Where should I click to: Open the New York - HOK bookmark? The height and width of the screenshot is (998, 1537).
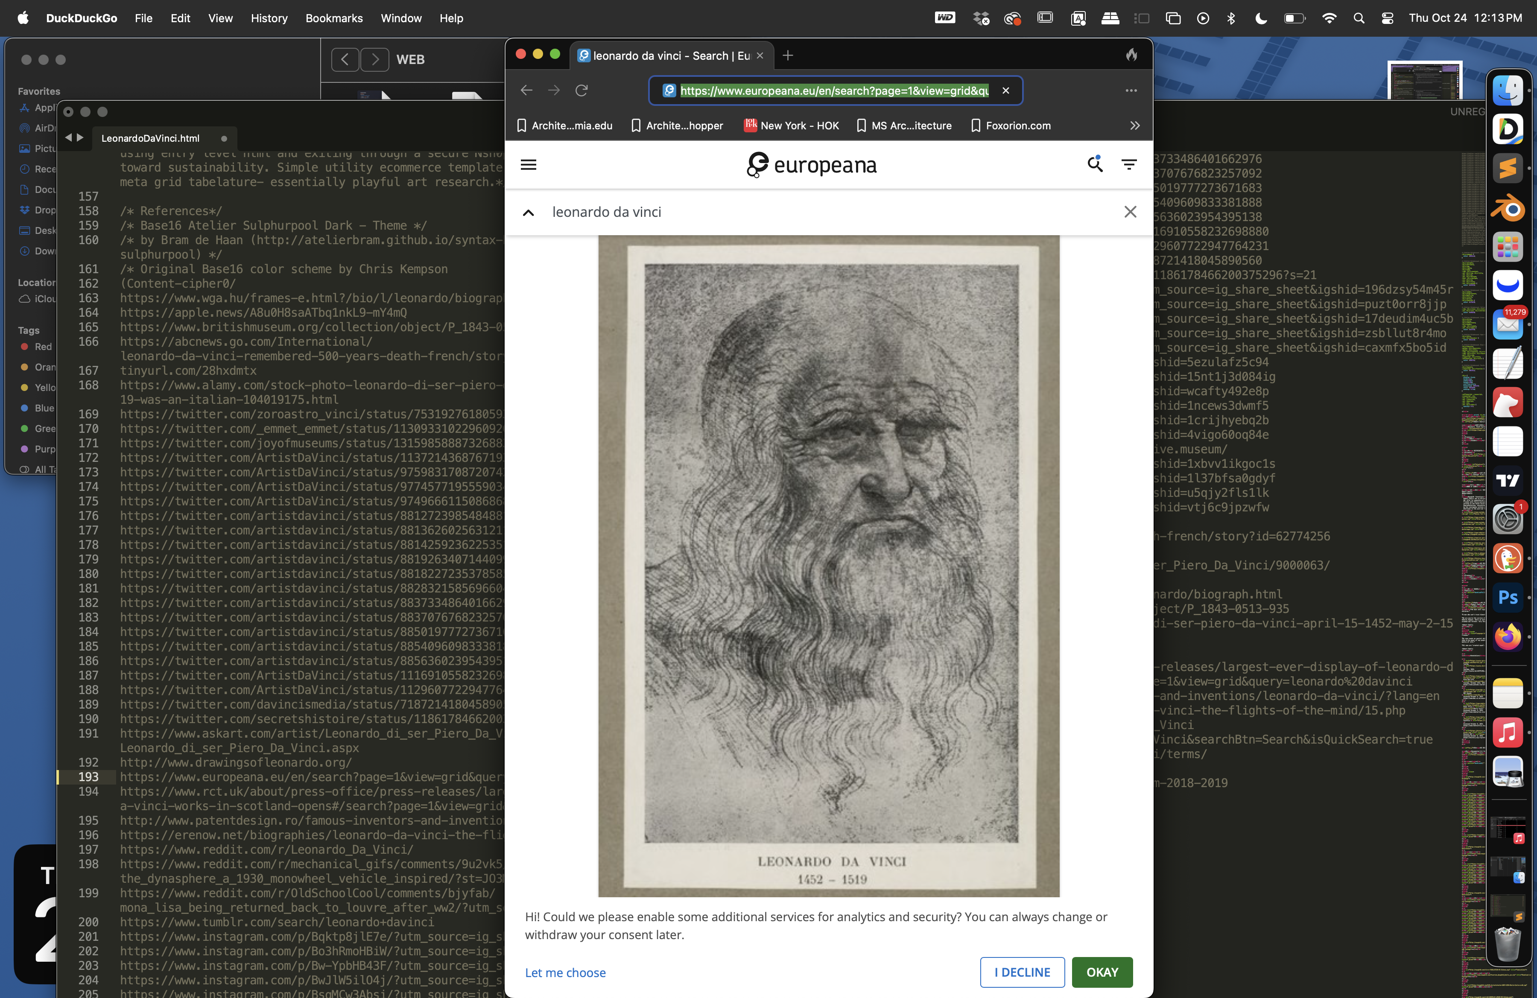tap(792, 126)
